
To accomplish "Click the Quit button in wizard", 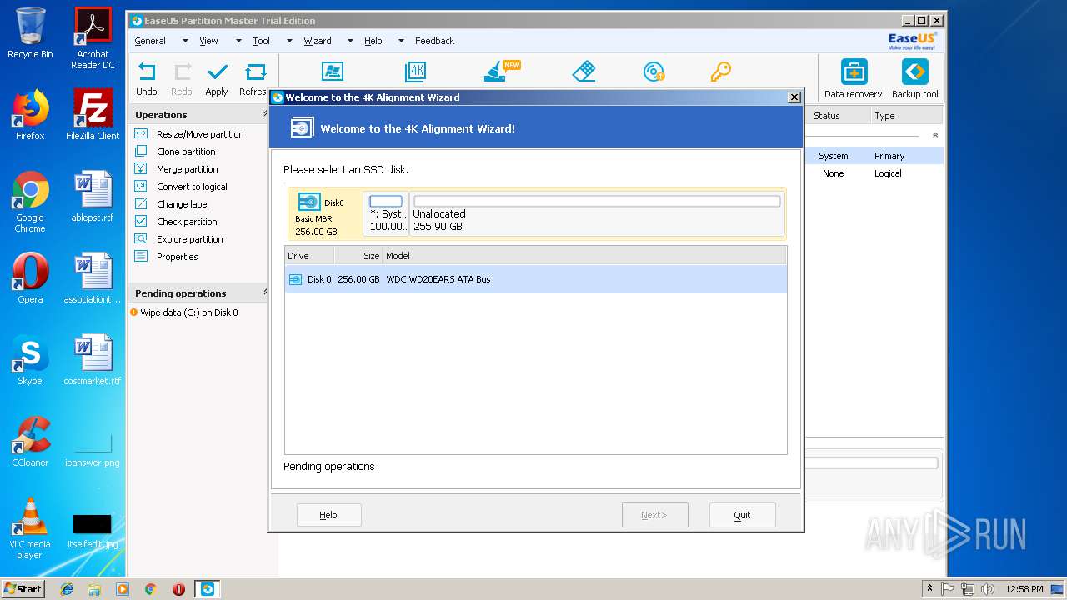I will (x=742, y=515).
